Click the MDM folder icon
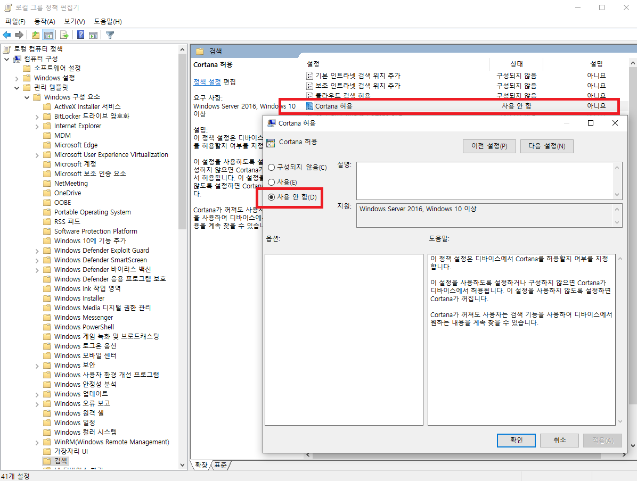Image resolution: width=637 pixels, height=481 pixels. click(47, 135)
